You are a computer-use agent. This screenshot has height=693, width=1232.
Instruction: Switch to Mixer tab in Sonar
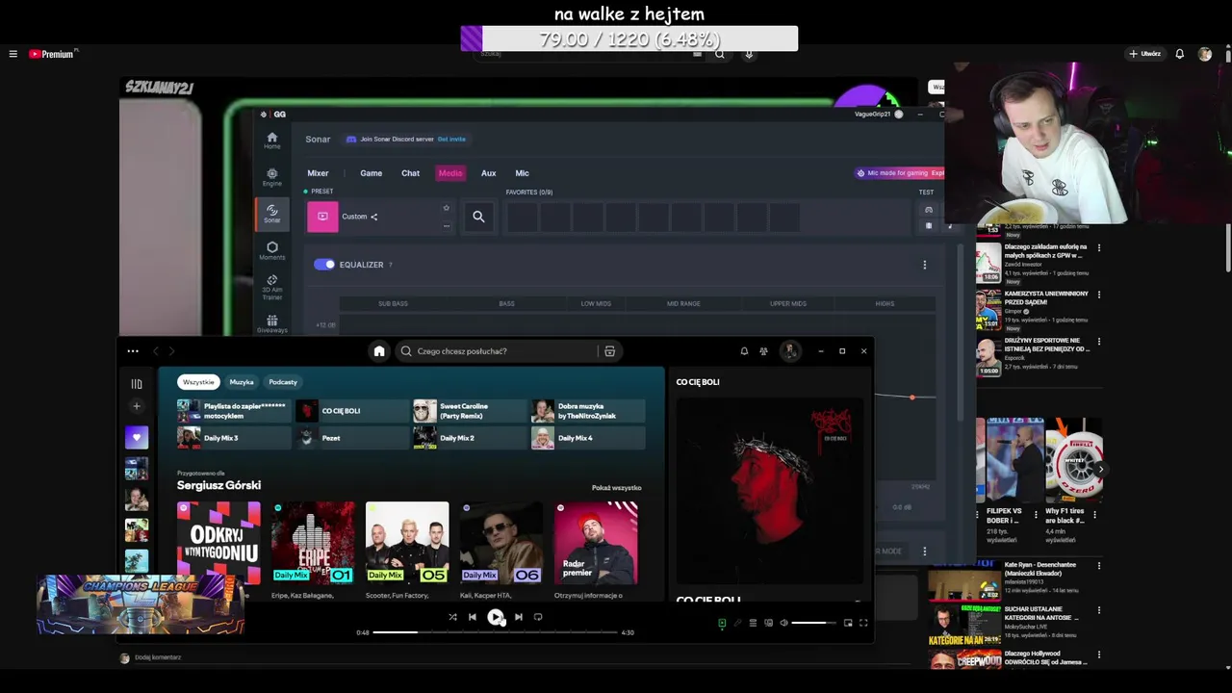point(318,173)
